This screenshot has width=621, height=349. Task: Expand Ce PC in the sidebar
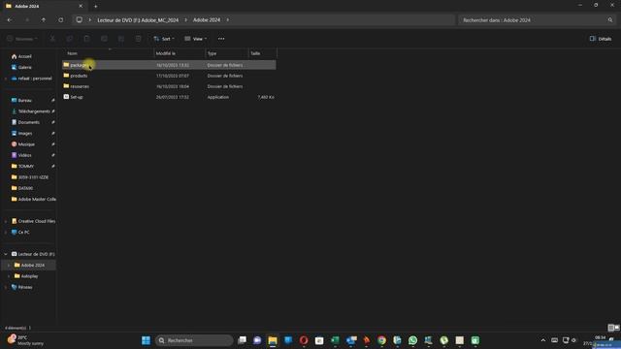click(x=6, y=233)
